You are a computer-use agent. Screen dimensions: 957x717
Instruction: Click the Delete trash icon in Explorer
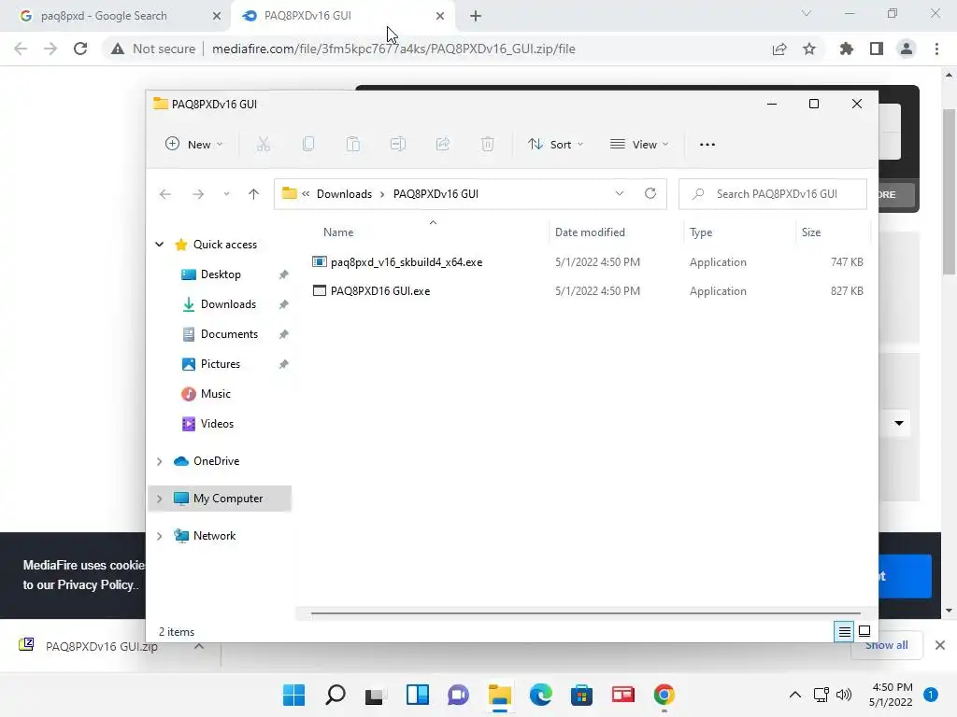point(487,145)
